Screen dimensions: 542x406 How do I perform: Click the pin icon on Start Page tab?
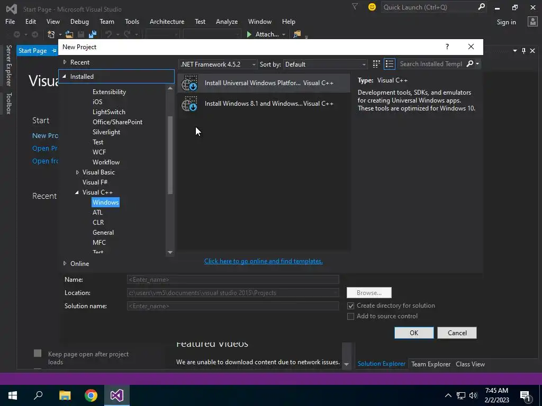55,50
